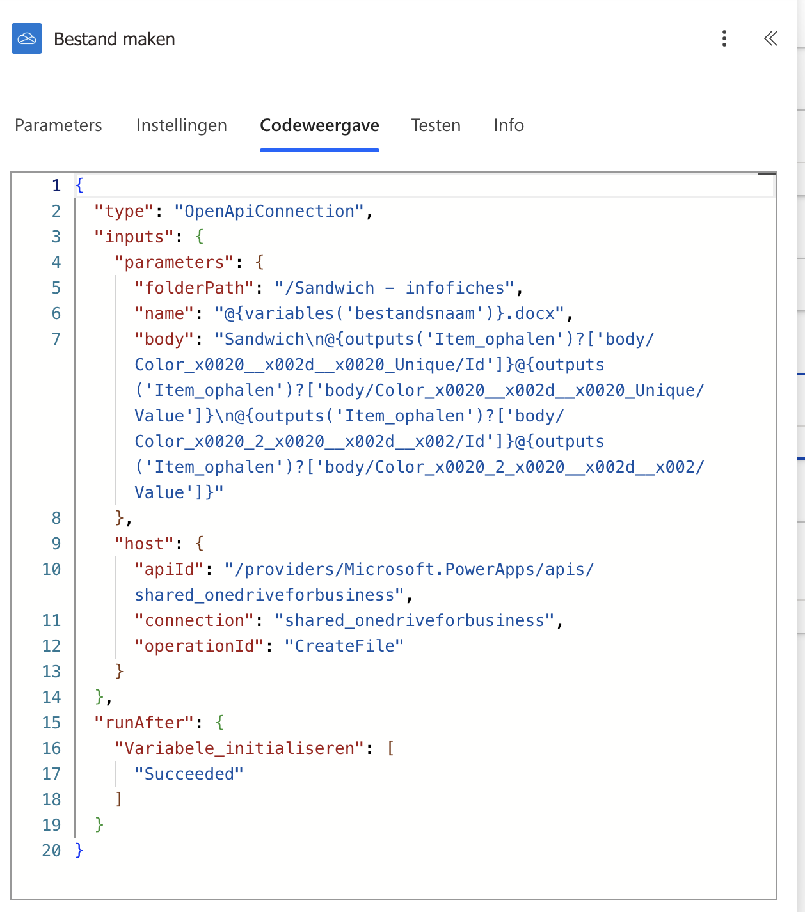
Task: Switch to the Parameters tab
Action: tap(58, 125)
